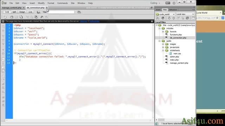The image size is (225, 126).
Task: Click the Preview in Browser globe icon
Action: [x=38, y=12]
